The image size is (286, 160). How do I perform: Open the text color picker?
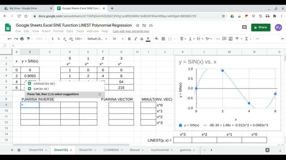click(x=148, y=39)
